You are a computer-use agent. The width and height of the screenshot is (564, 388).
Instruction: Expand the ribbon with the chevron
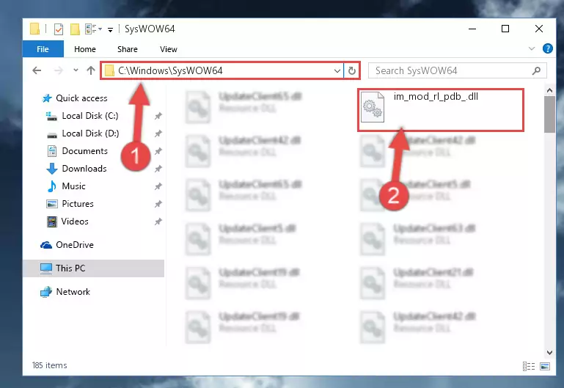pyautogui.click(x=532, y=48)
